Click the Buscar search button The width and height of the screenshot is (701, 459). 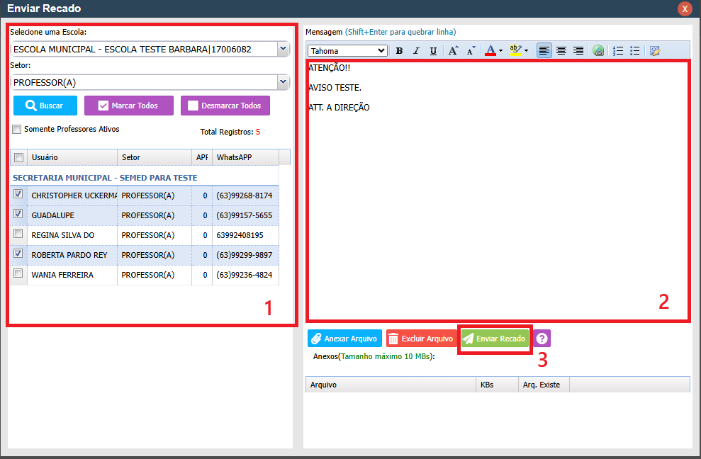click(45, 106)
